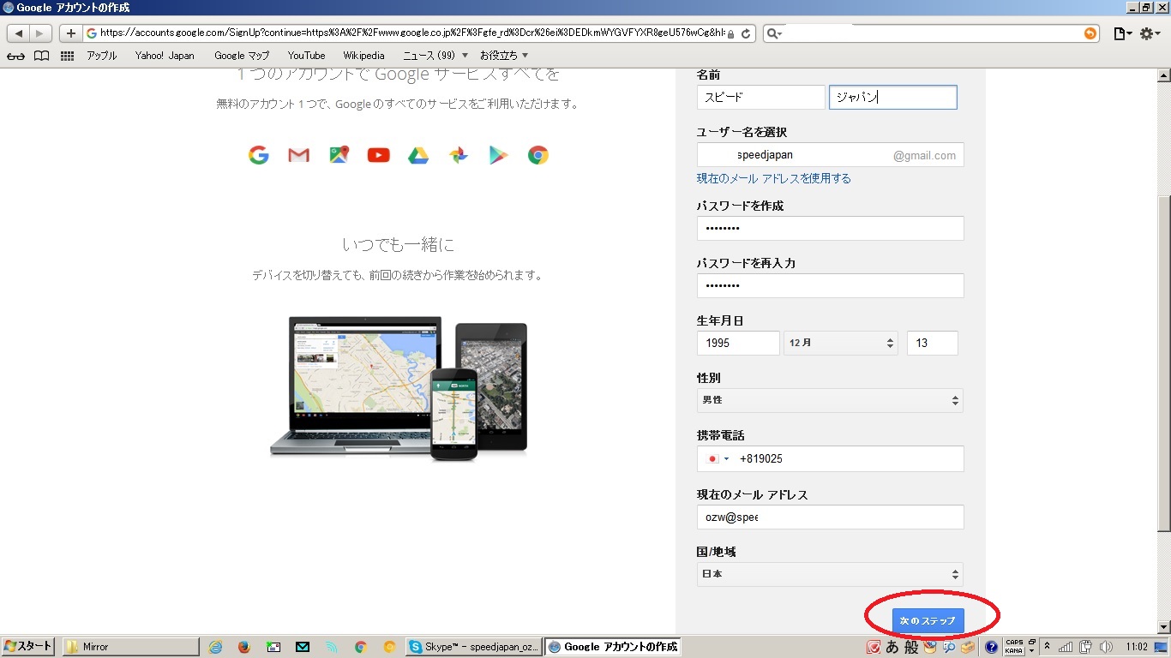
Task: Click the current email field ozw@spee
Action: coord(830,517)
